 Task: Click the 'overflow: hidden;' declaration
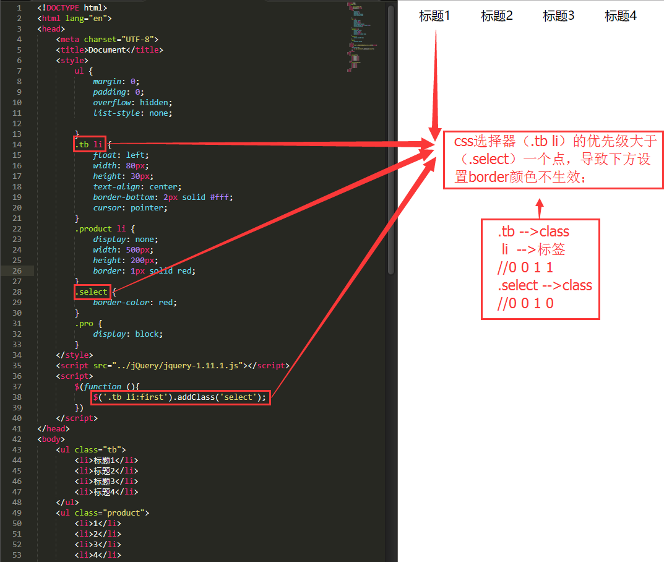click(x=132, y=103)
